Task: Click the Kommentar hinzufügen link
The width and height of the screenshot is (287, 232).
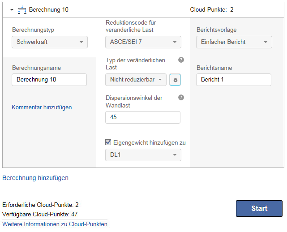Action: point(42,107)
